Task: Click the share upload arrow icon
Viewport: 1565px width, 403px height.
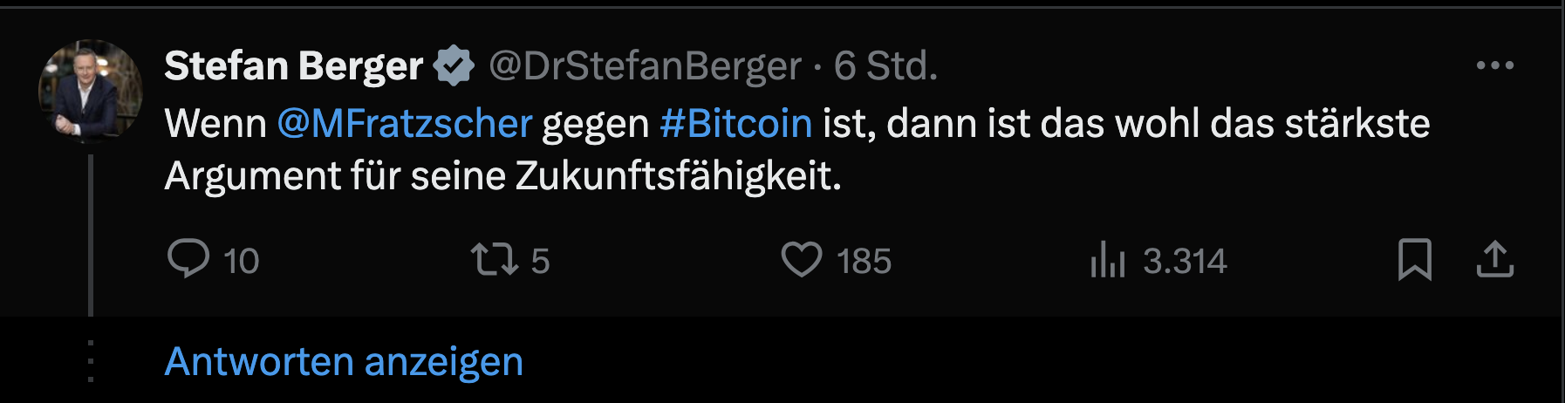Action: pyautogui.click(x=1494, y=259)
